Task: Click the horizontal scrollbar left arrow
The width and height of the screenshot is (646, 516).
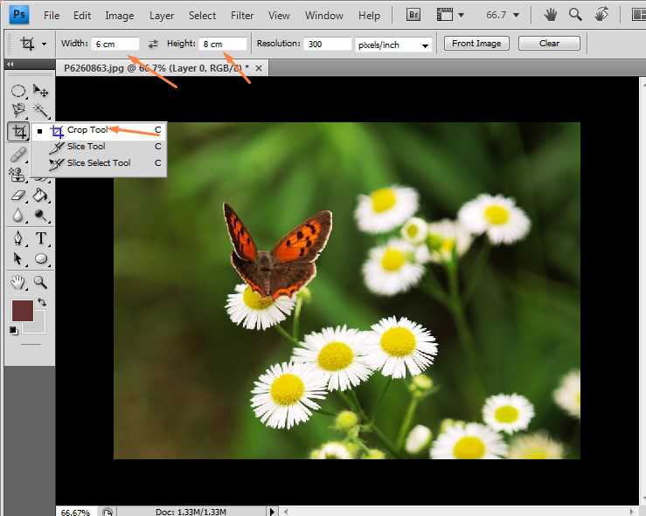Action: coord(285,512)
